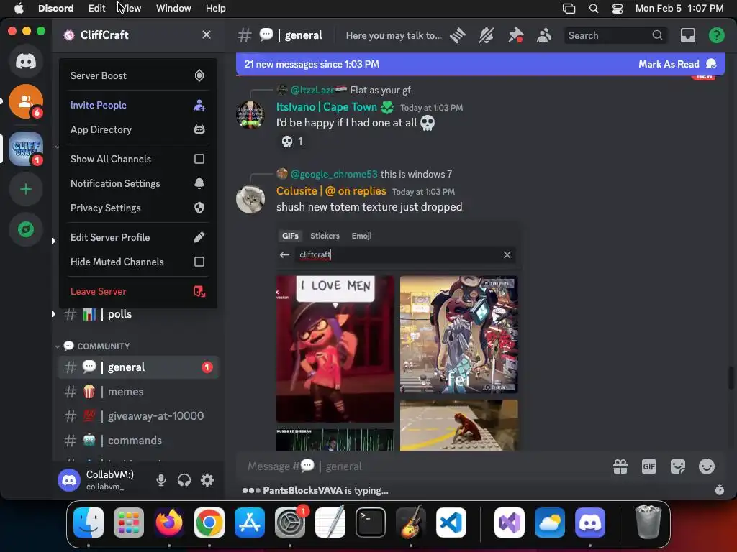This screenshot has height=552, width=737.
Task: Select the GIF with "fei" caption
Action: click(x=458, y=334)
